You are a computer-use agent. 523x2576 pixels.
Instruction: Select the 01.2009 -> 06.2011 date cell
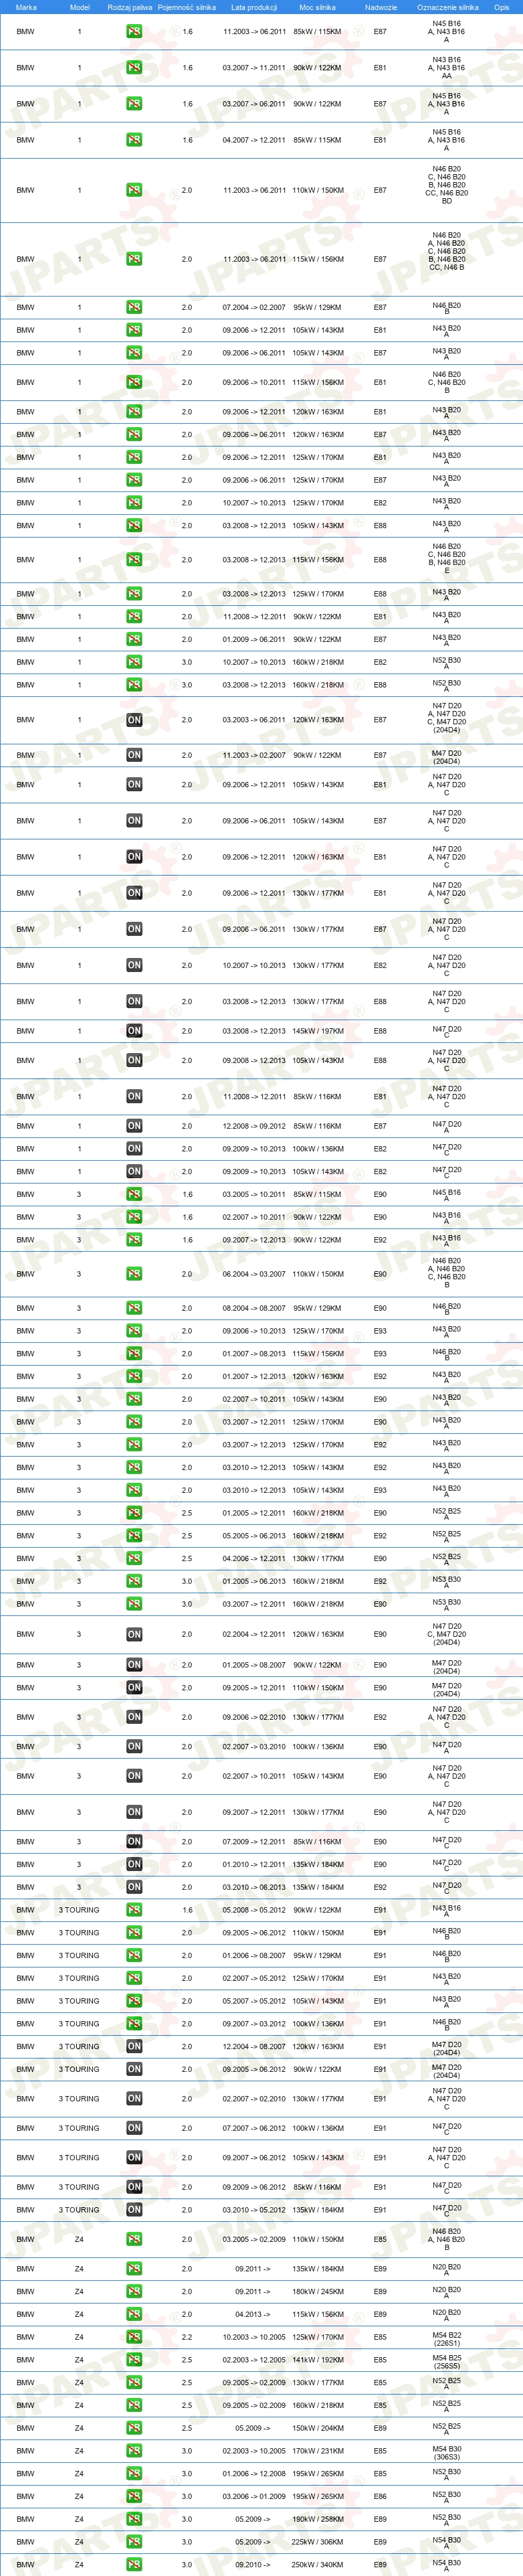(x=255, y=639)
